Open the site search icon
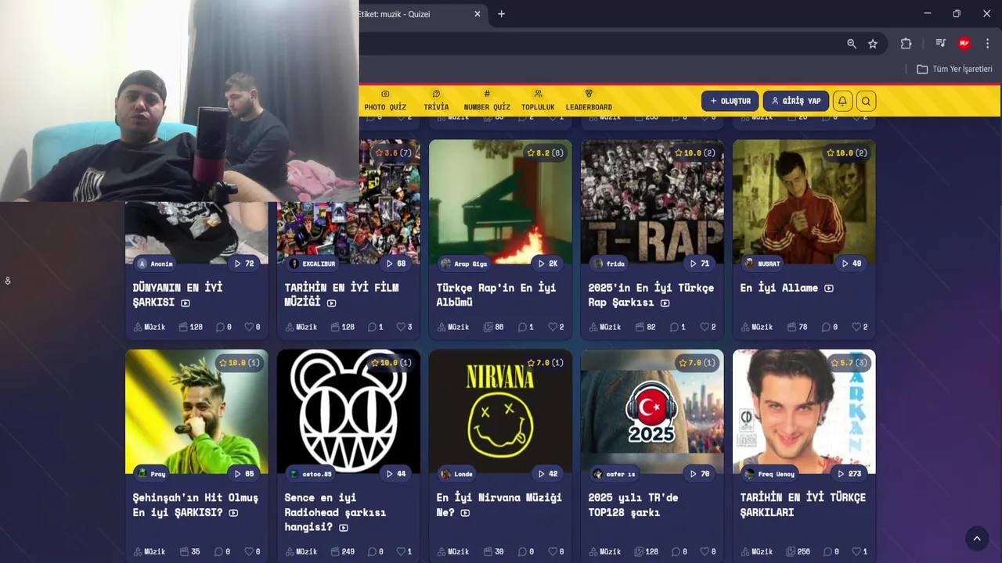This screenshot has width=1002, height=563. point(866,101)
